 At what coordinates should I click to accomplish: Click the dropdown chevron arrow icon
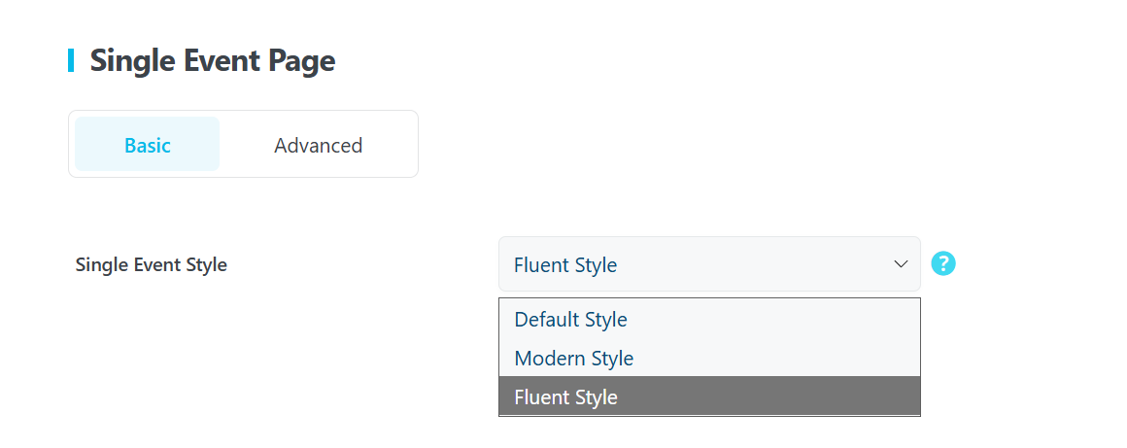point(901,263)
